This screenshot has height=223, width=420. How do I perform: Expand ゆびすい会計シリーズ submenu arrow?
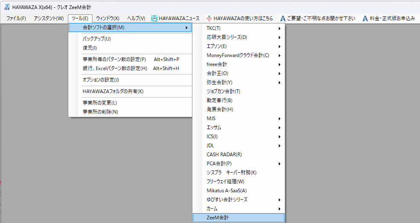280,200
